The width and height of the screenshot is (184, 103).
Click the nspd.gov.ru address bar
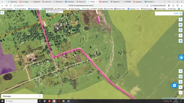tap(20, 5)
